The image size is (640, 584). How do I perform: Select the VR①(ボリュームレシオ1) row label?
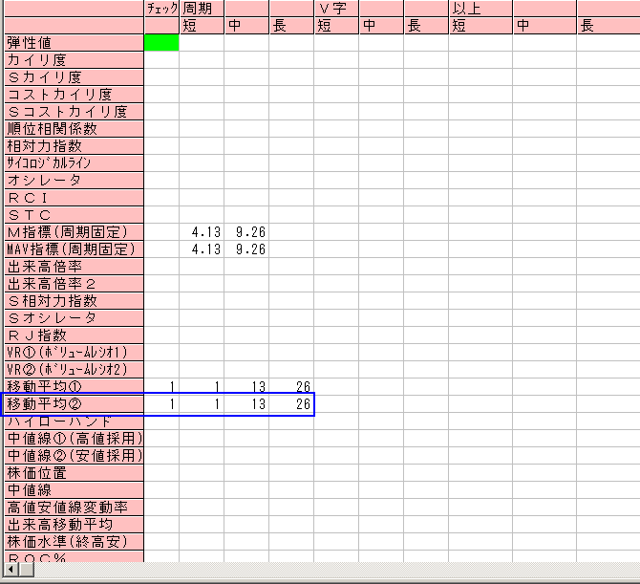click(x=74, y=352)
